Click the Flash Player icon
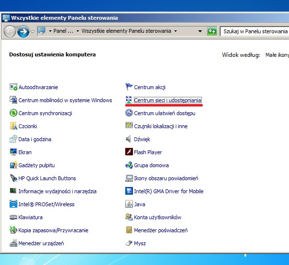 (129, 152)
